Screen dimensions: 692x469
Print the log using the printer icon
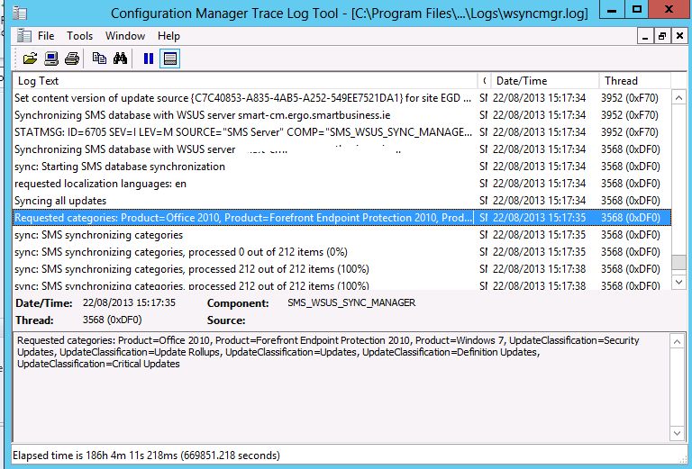tap(72, 59)
